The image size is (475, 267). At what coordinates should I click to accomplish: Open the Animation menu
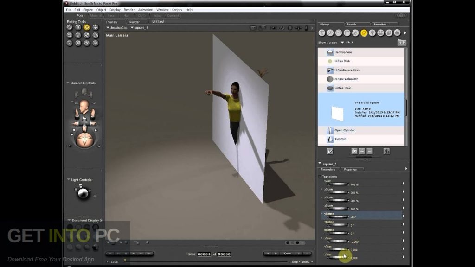pyautogui.click(x=145, y=10)
